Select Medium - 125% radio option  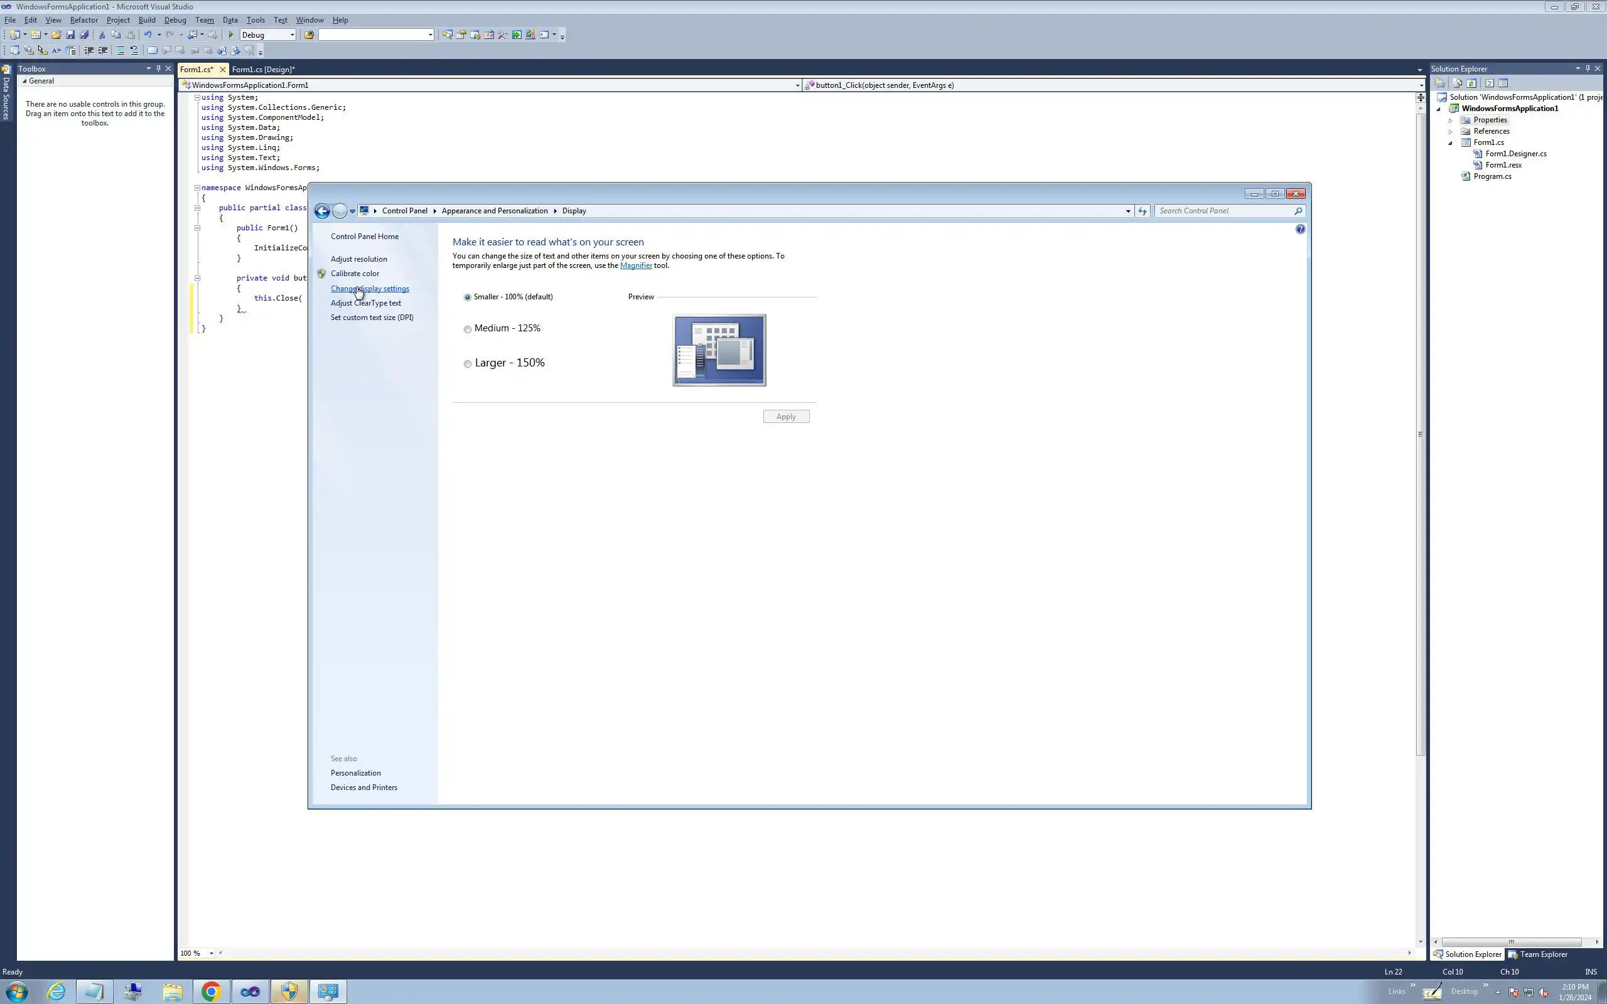[468, 329]
